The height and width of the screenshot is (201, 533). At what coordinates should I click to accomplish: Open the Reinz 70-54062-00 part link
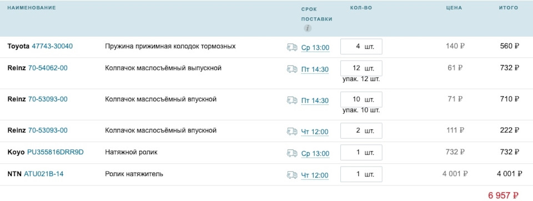[48, 68]
